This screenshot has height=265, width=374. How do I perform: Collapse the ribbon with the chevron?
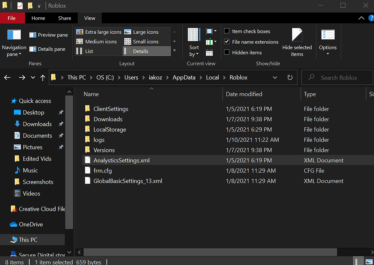coord(361,18)
